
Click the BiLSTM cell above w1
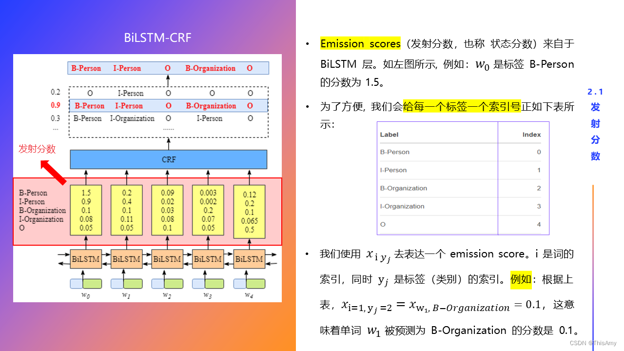tap(127, 259)
